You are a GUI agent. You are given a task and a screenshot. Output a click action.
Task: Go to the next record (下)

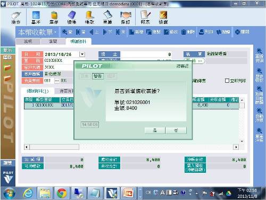click(x=107, y=32)
